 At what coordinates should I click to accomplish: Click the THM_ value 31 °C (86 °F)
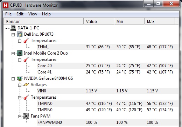(98, 47)
